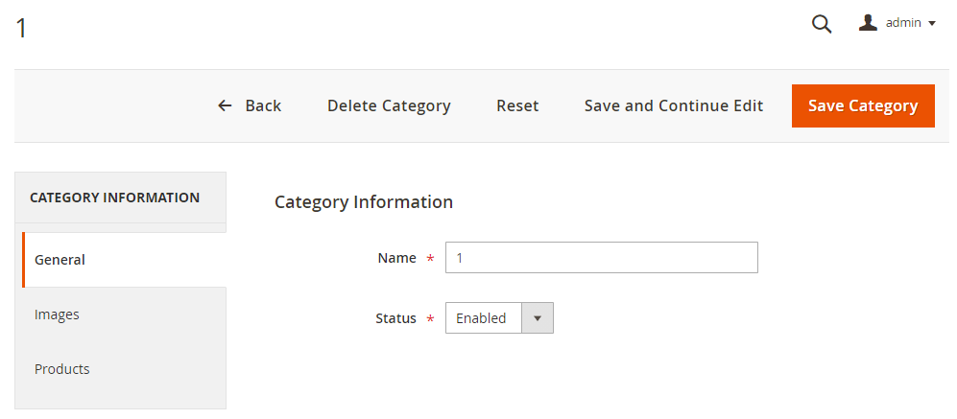Expand the admin account menu caret
The image size is (957, 419).
[932, 24]
